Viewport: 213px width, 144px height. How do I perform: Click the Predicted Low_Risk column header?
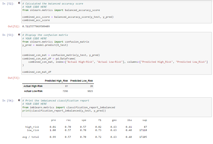81,81
